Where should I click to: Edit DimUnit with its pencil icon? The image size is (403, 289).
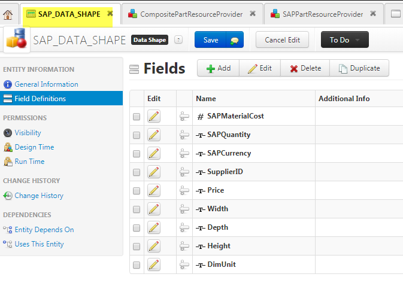154,264
